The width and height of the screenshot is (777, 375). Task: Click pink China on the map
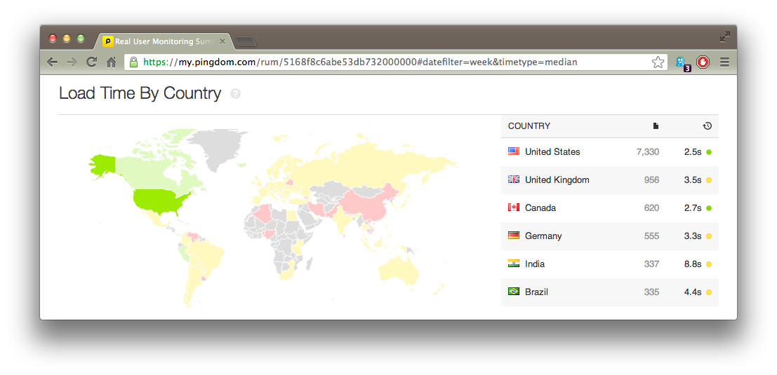coord(369,203)
